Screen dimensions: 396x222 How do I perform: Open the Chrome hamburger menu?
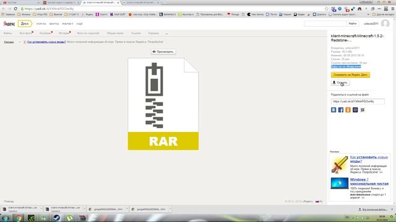(x=393, y=9)
